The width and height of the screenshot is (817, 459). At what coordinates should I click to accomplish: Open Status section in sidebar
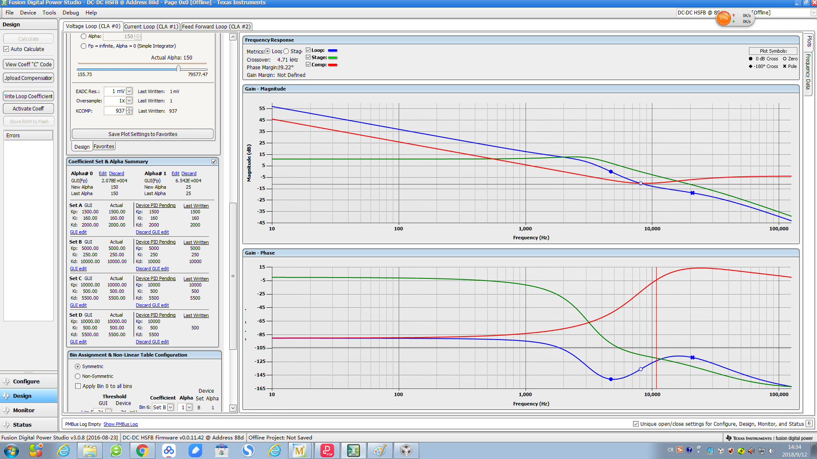(22, 425)
